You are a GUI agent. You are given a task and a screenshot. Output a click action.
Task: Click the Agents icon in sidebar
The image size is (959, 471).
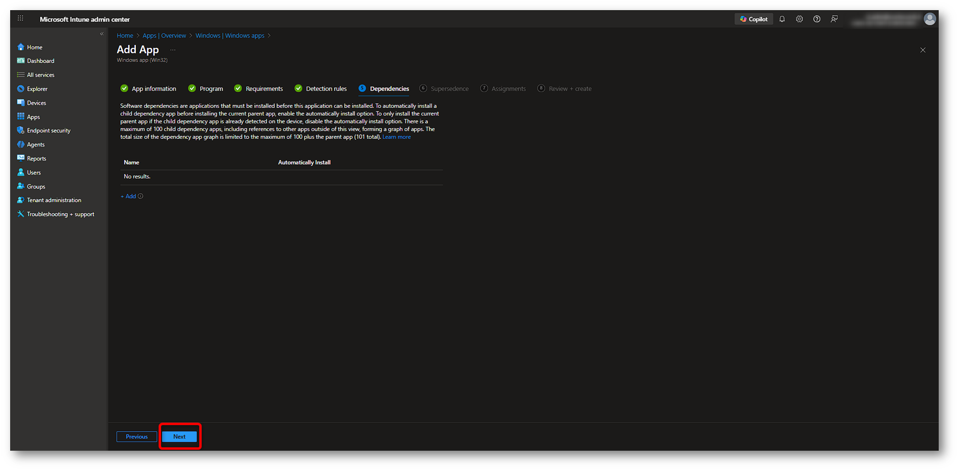click(x=21, y=144)
